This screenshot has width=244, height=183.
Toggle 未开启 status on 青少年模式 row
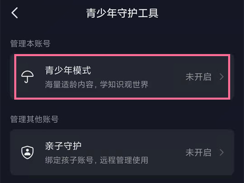pyautogui.click(x=198, y=77)
